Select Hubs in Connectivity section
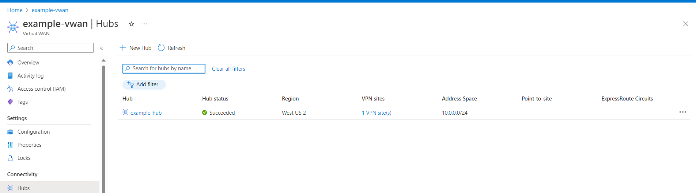This screenshot has height=193, width=696. click(50, 188)
